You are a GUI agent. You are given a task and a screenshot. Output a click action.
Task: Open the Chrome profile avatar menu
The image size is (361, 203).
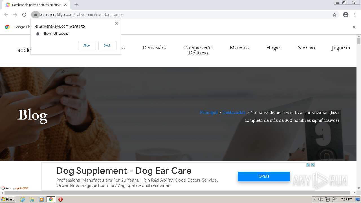[346, 15]
